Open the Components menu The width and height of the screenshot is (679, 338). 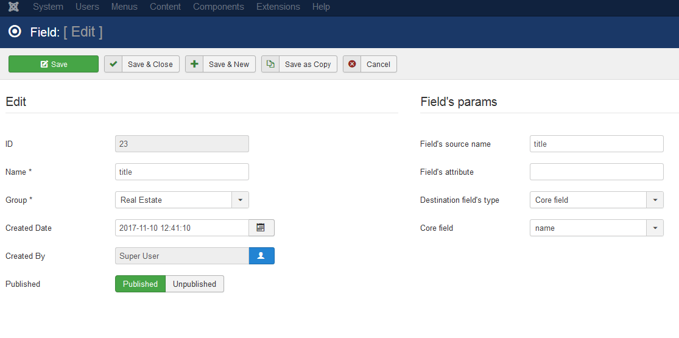pos(219,7)
